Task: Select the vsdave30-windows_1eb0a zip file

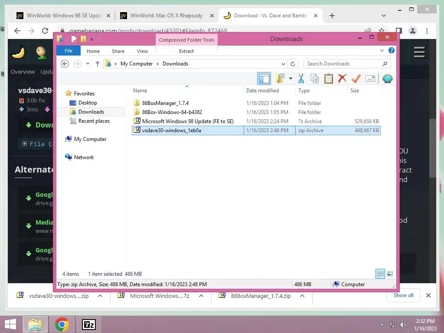Action: (256, 130)
